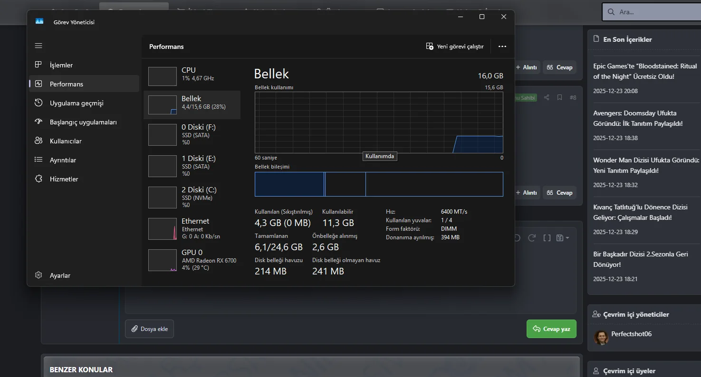Viewport: 701px width, 377px height.
Task: Click the Dosya ekle attach file button
Action: 149,329
